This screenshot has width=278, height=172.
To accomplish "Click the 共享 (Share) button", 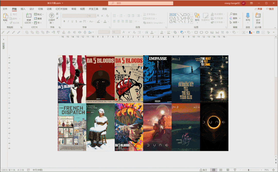I will [x=258, y=9].
